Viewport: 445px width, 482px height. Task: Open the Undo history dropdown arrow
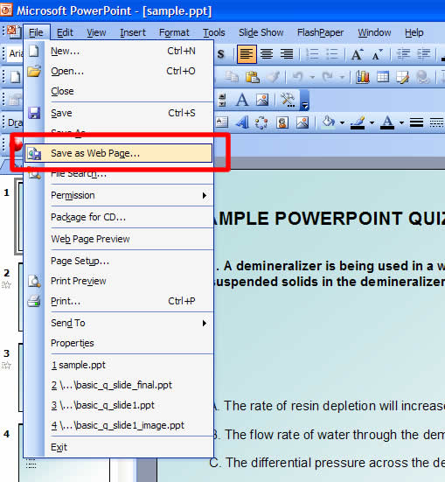pos(312,77)
